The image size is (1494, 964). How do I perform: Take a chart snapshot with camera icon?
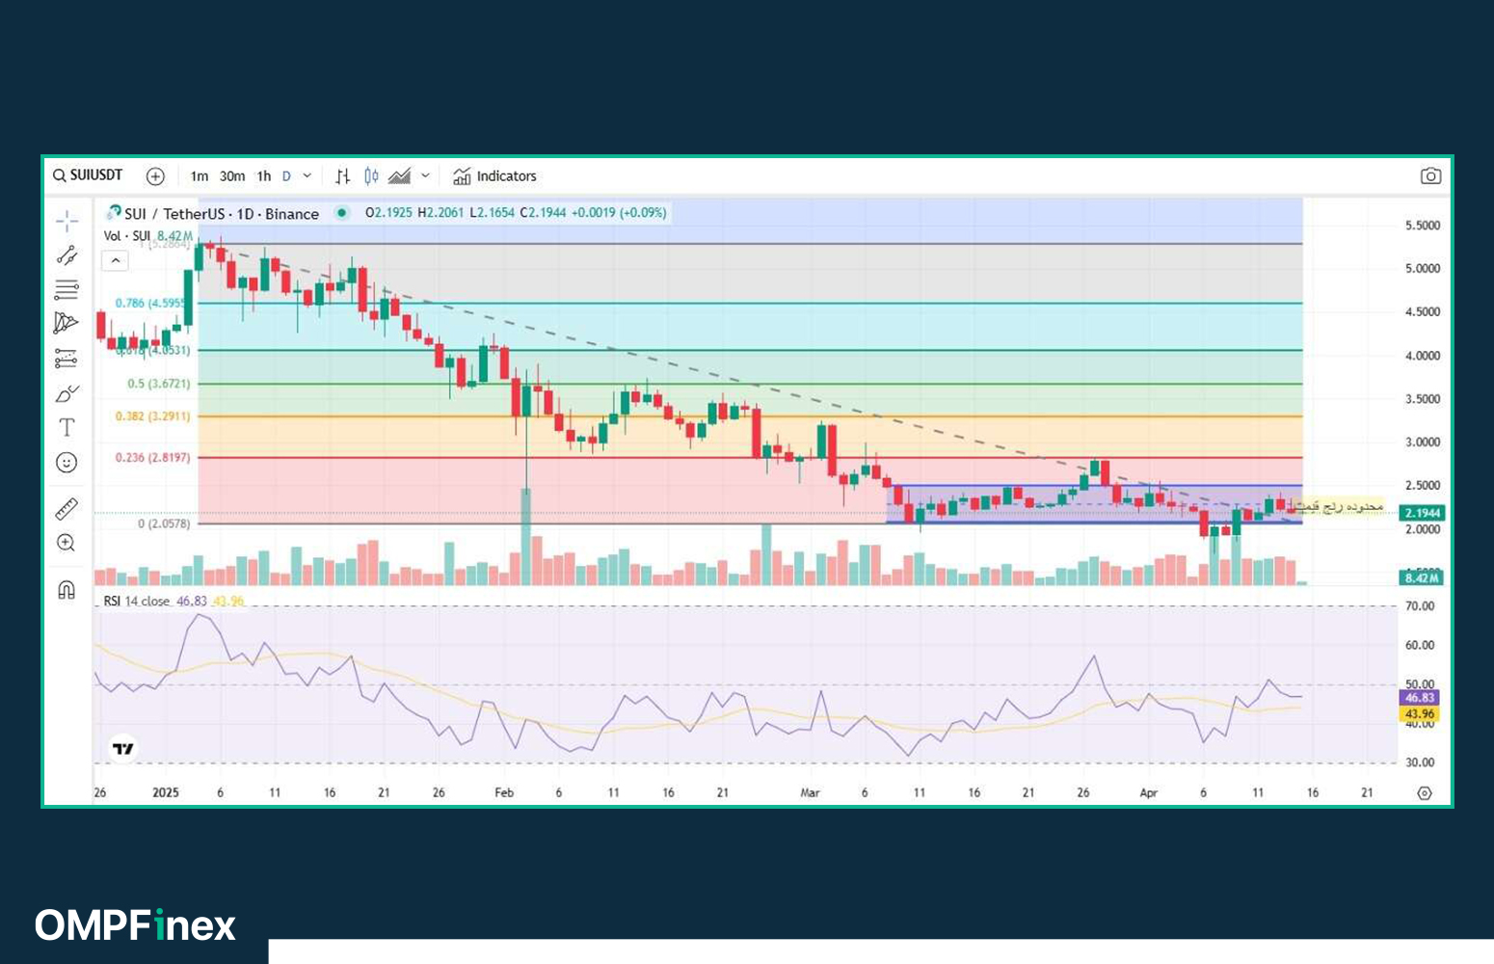(1430, 175)
